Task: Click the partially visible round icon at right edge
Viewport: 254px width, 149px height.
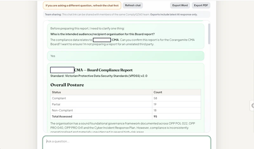Action: click(x=252, y=106)
